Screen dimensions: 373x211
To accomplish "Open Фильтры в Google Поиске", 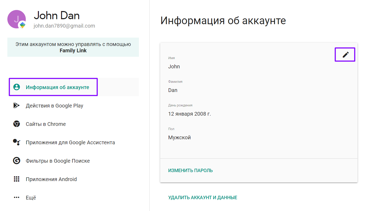I will coord(73,161).
